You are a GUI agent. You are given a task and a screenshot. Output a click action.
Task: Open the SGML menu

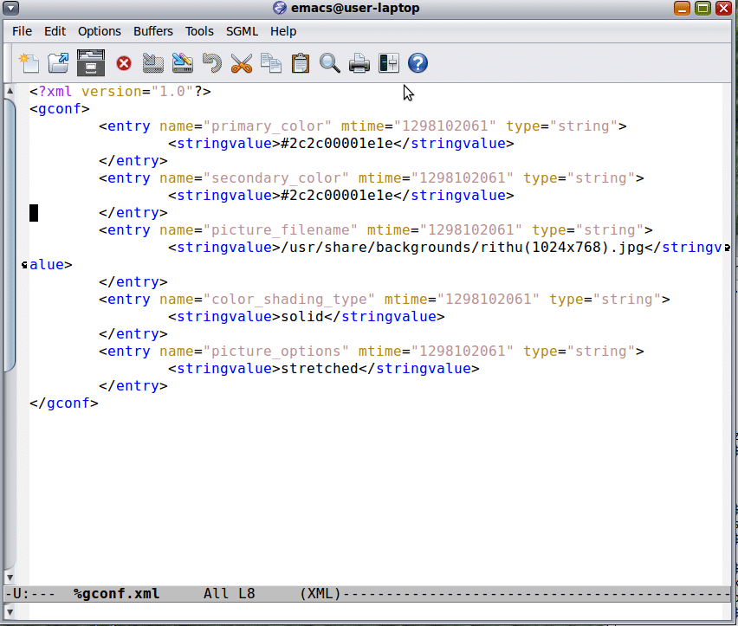pos(242,31)
